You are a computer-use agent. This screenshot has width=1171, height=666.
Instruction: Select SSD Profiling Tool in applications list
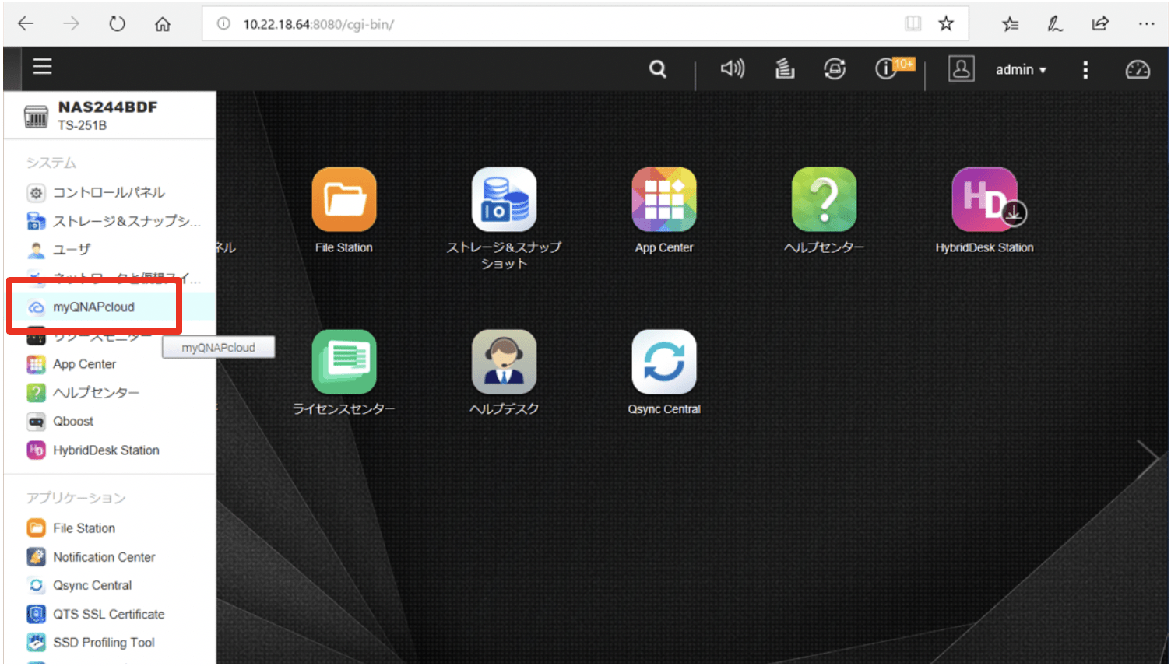(109, 643)
